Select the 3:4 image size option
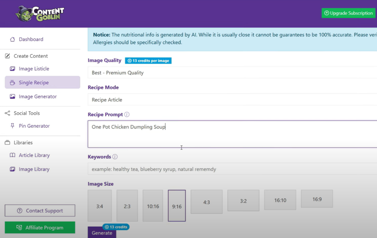The height and width of the screenshot is (238, 377). point(99,206)
